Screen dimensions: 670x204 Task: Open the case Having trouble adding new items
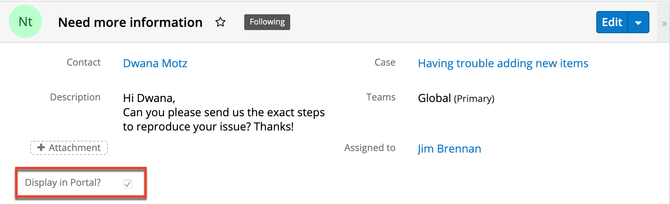pyautogui.click(x=503, y=63)
